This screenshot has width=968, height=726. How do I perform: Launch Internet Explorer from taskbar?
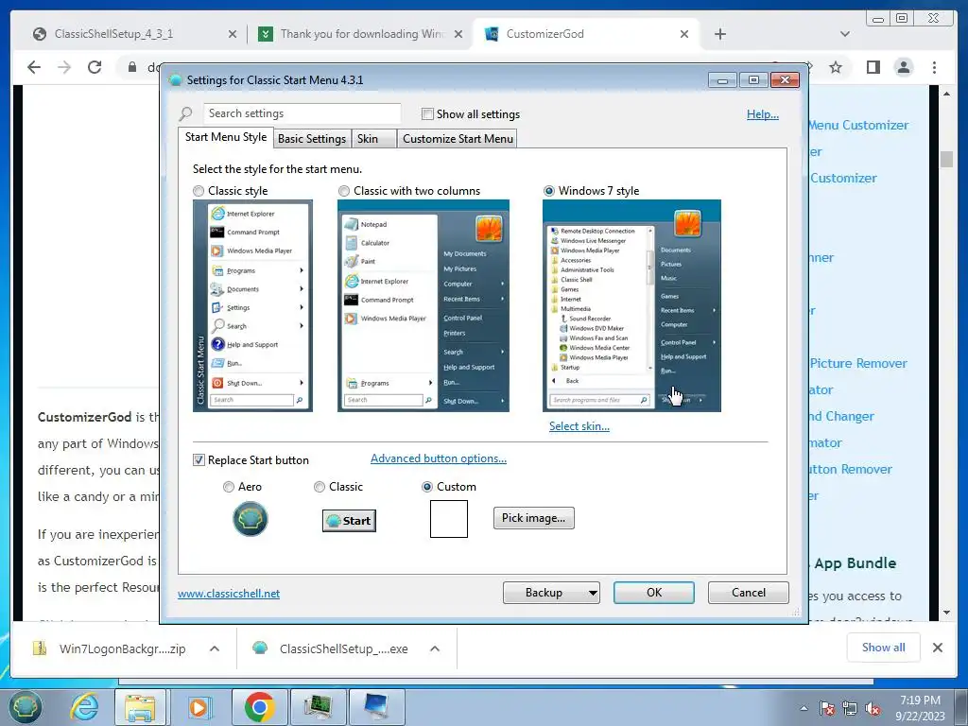[x=84, y=707]
